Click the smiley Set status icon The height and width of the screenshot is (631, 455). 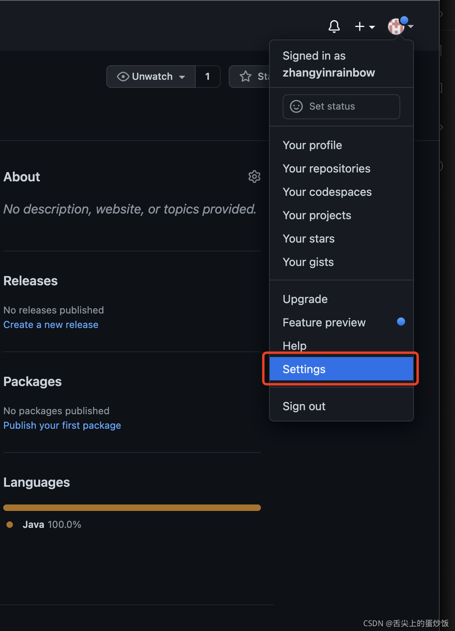coord(296,106)
